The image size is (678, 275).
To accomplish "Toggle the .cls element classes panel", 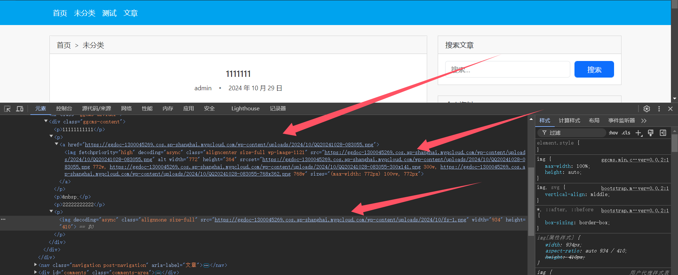I will (x=626, y=133).
